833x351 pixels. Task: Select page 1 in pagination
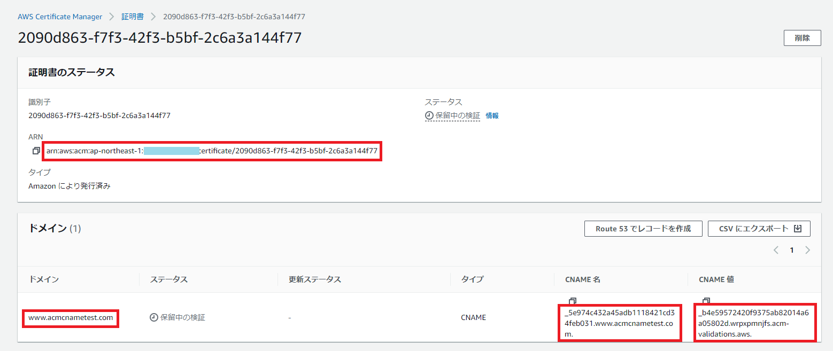point(791,249)
